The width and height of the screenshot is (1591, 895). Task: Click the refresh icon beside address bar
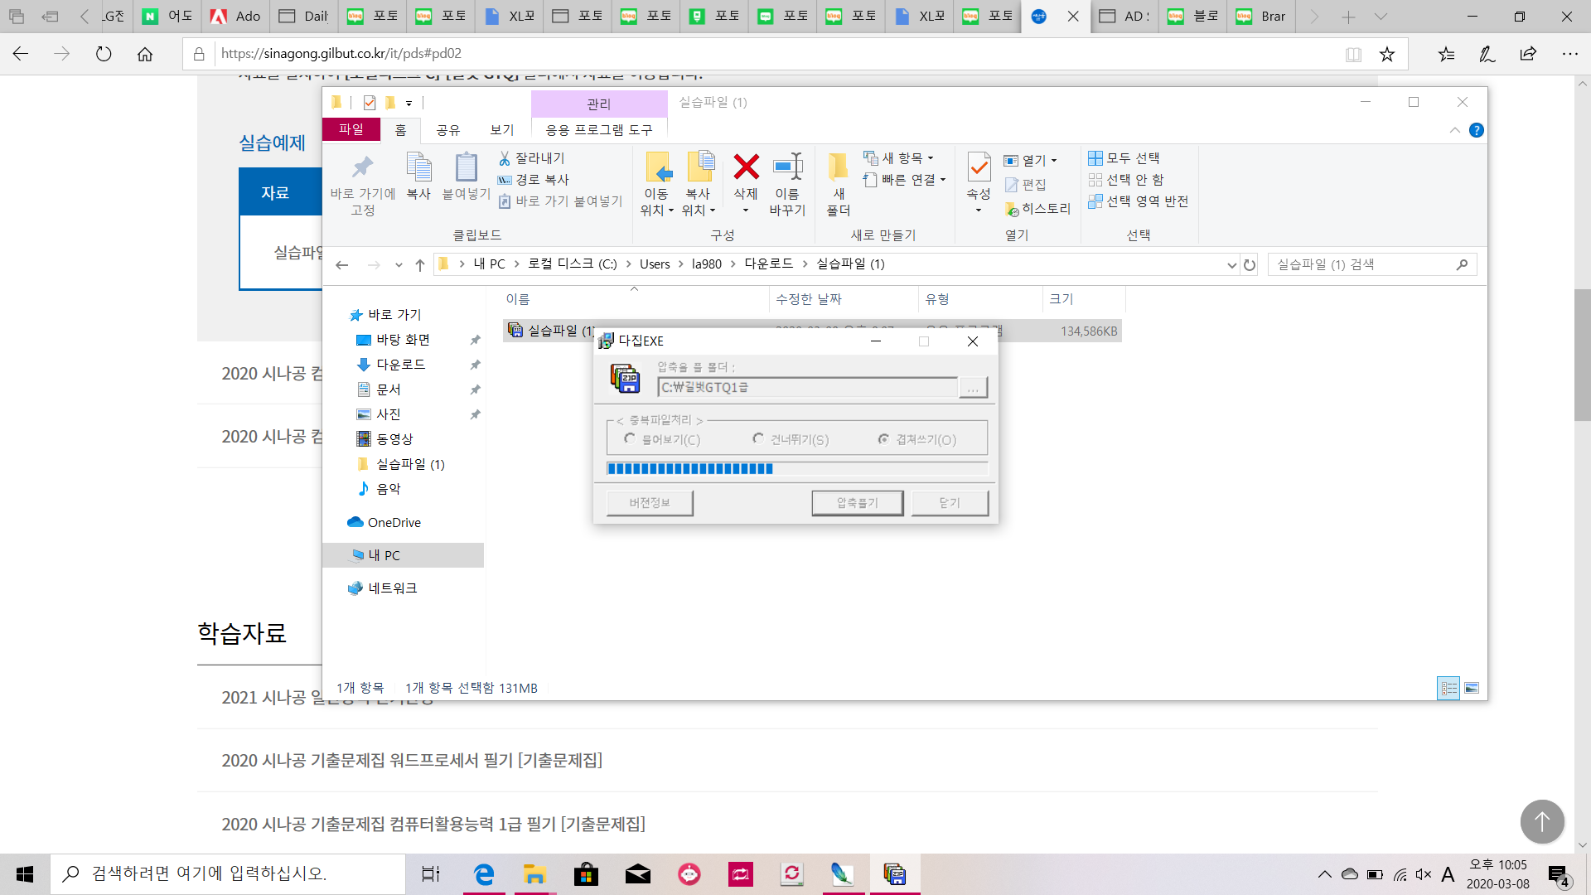click(1250, 265)
